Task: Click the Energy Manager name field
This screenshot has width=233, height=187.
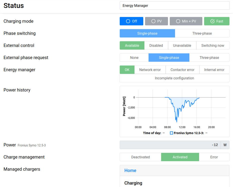Action: (174, 5)
